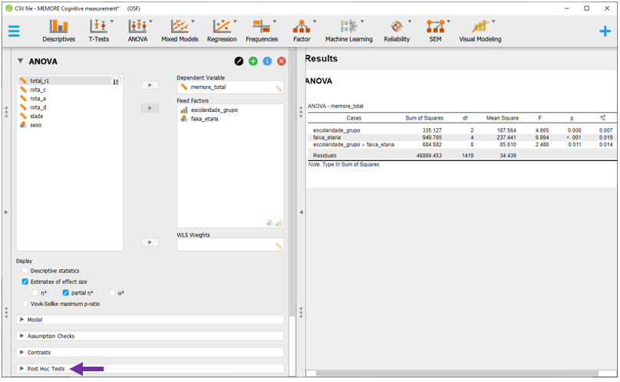Open the Regression analyses menu

(222, 31)
